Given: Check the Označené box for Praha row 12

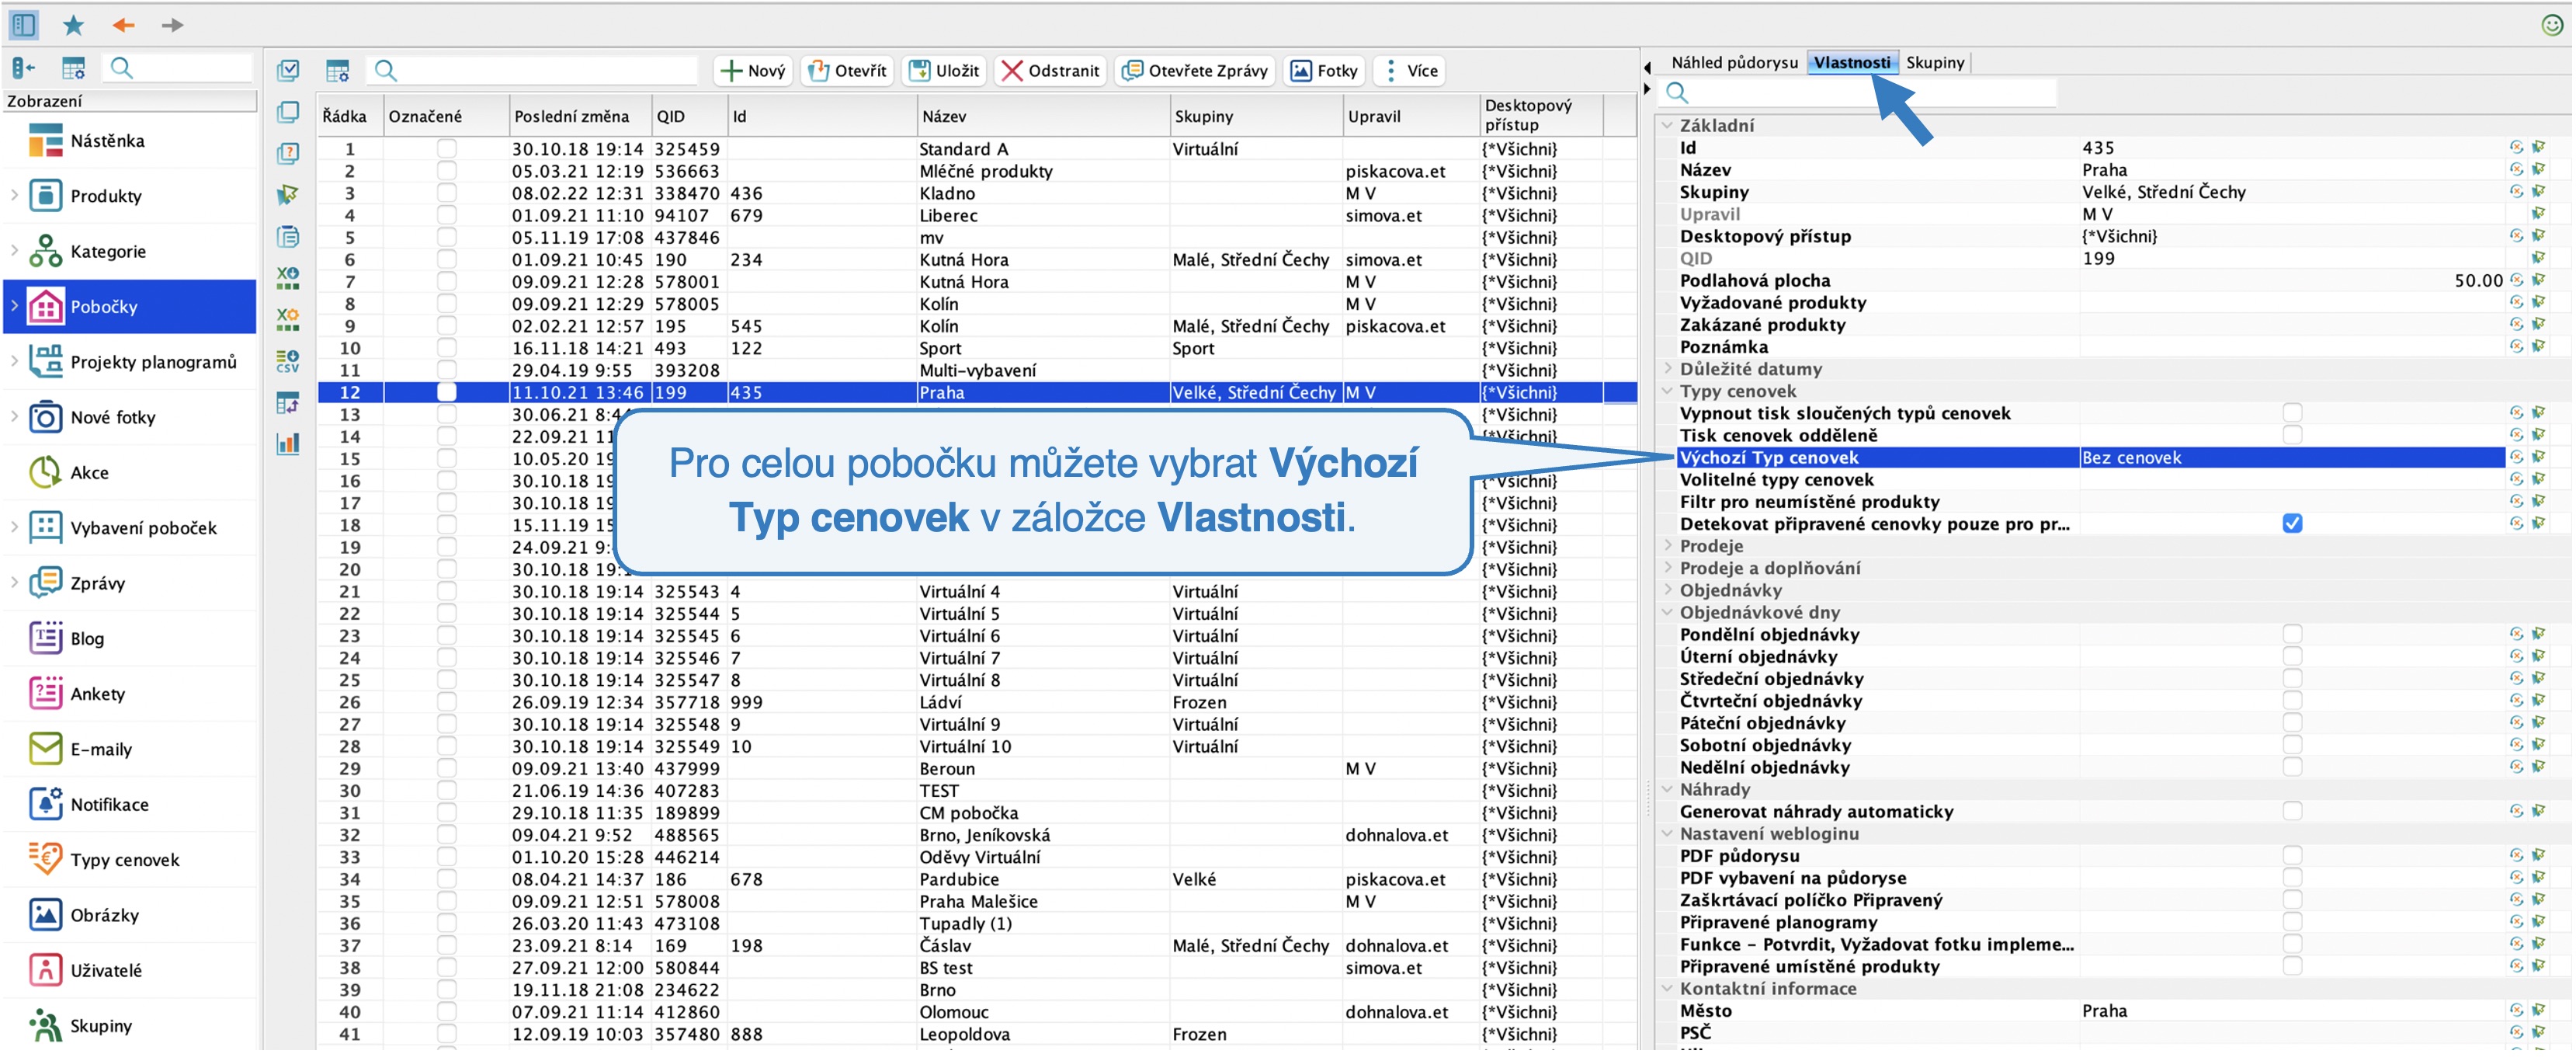Looking at the screenshot, I should point(446,392).
